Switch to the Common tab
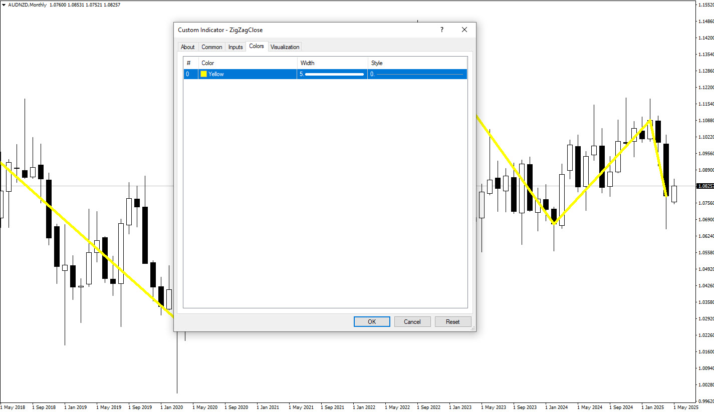Image resolution: width=714 pixels, height=412 pixels. (x=211, y=47)
